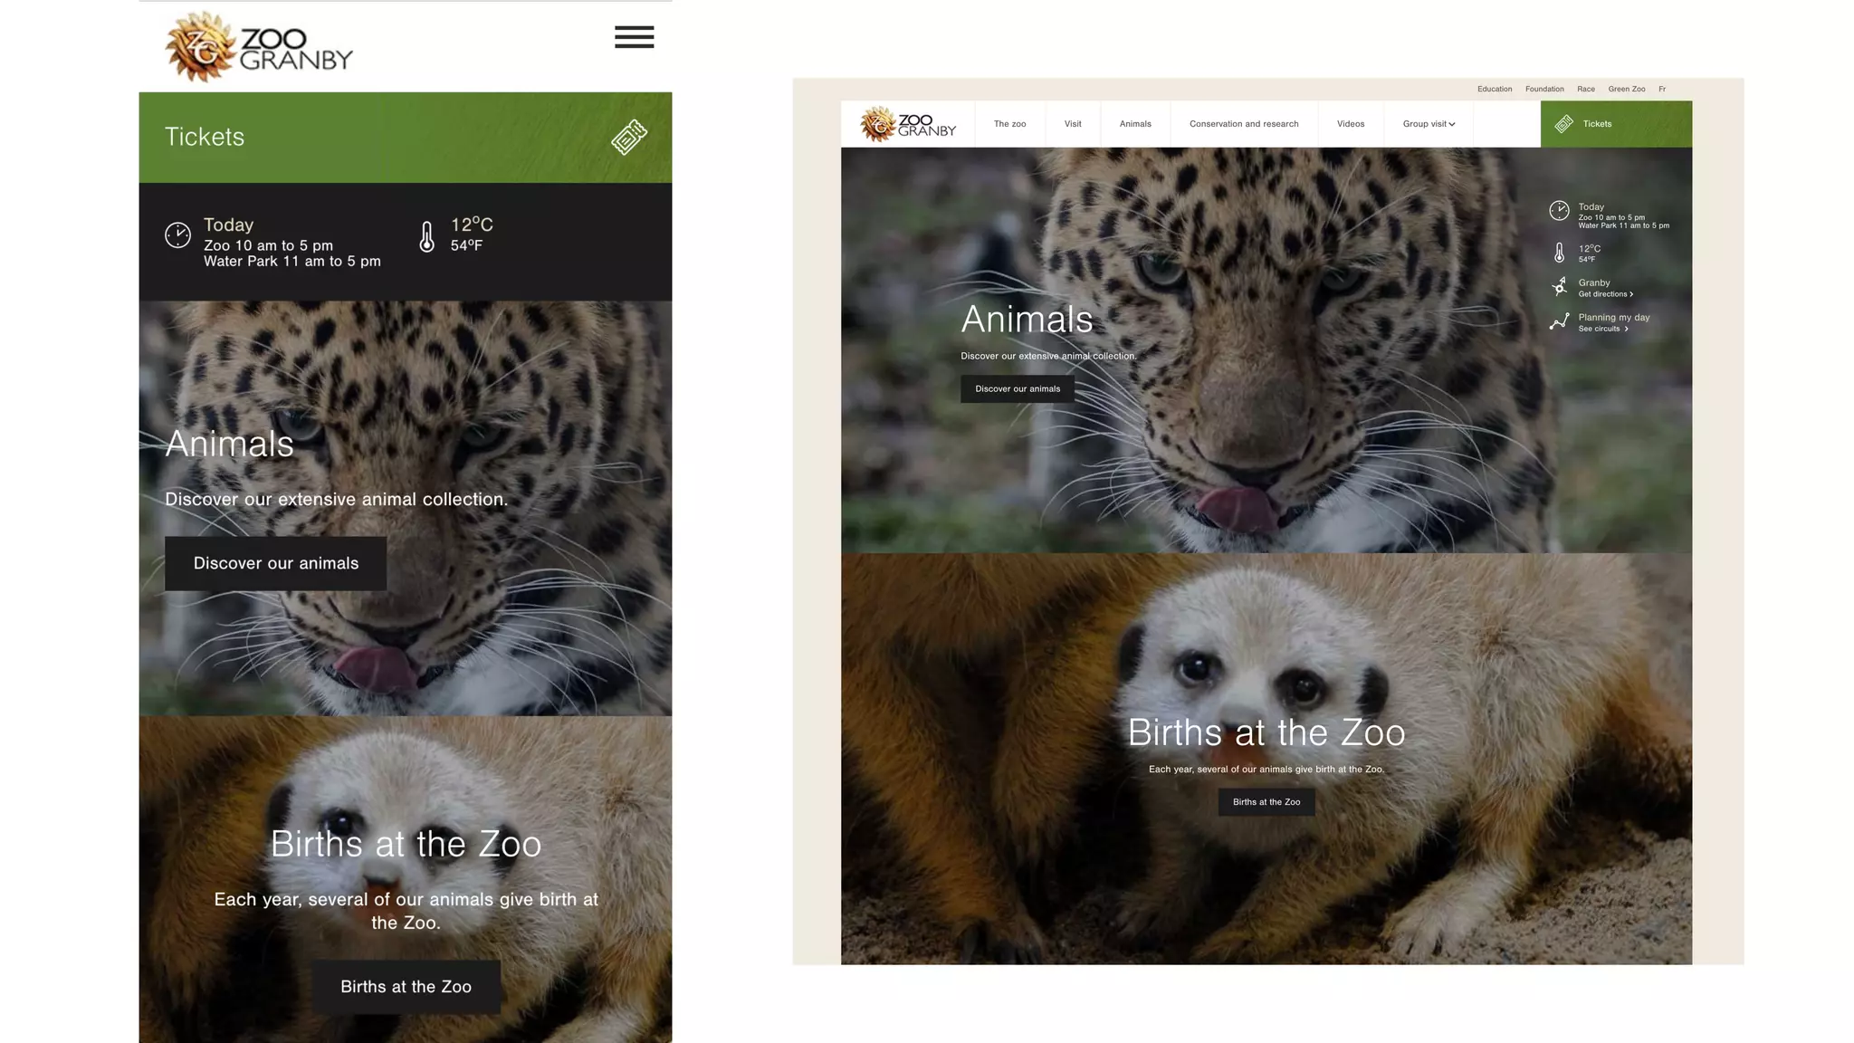Image resolution: width=1854 pixels, height=1043 pixels.
Task: Open See circuits chevron link
Action: (x=1603, y=329)
